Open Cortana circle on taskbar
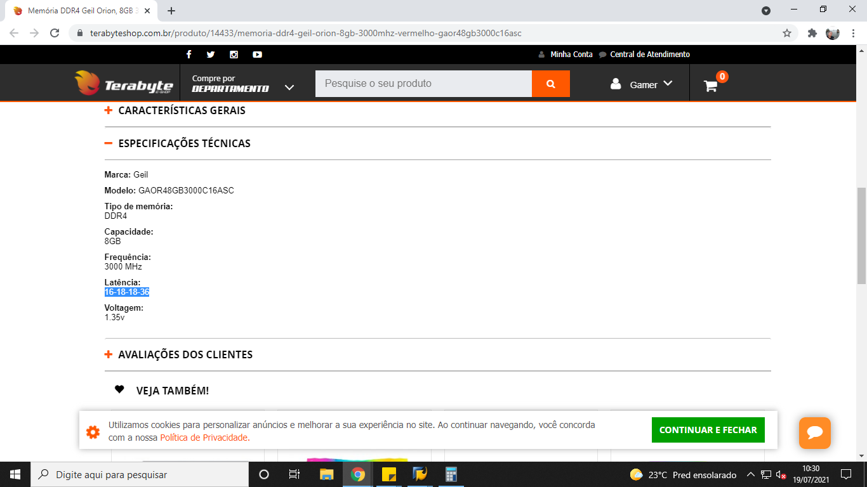This screenshot has height=487, width=867. coord(264,474)
